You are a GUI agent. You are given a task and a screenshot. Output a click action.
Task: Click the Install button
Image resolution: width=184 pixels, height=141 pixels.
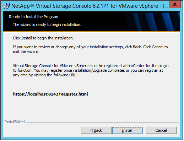pos(128,130)
